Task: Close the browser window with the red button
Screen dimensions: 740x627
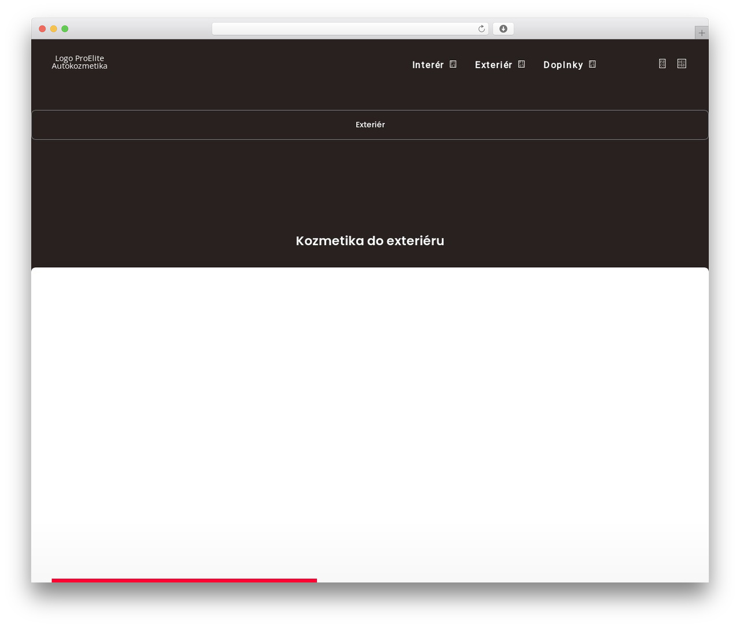Action: [x=42, y=29]
